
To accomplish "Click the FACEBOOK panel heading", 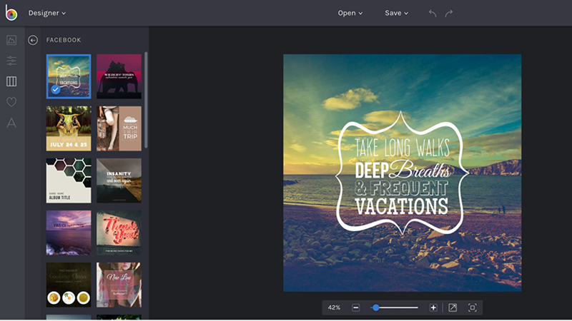I will [64, 40].
